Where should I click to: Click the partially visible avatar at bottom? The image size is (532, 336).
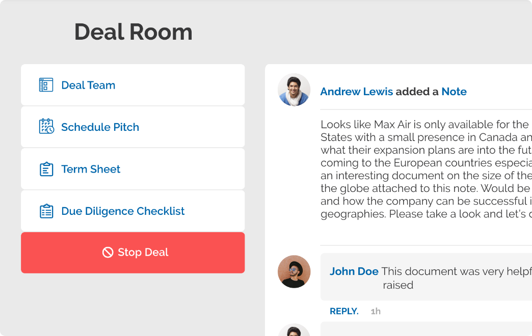pyautogui.click(x=294, y=330)
